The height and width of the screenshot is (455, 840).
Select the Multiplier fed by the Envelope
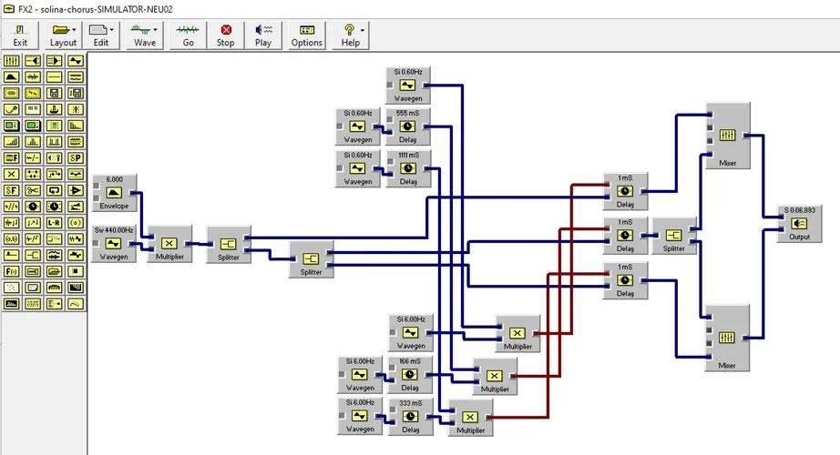point(169,244)
